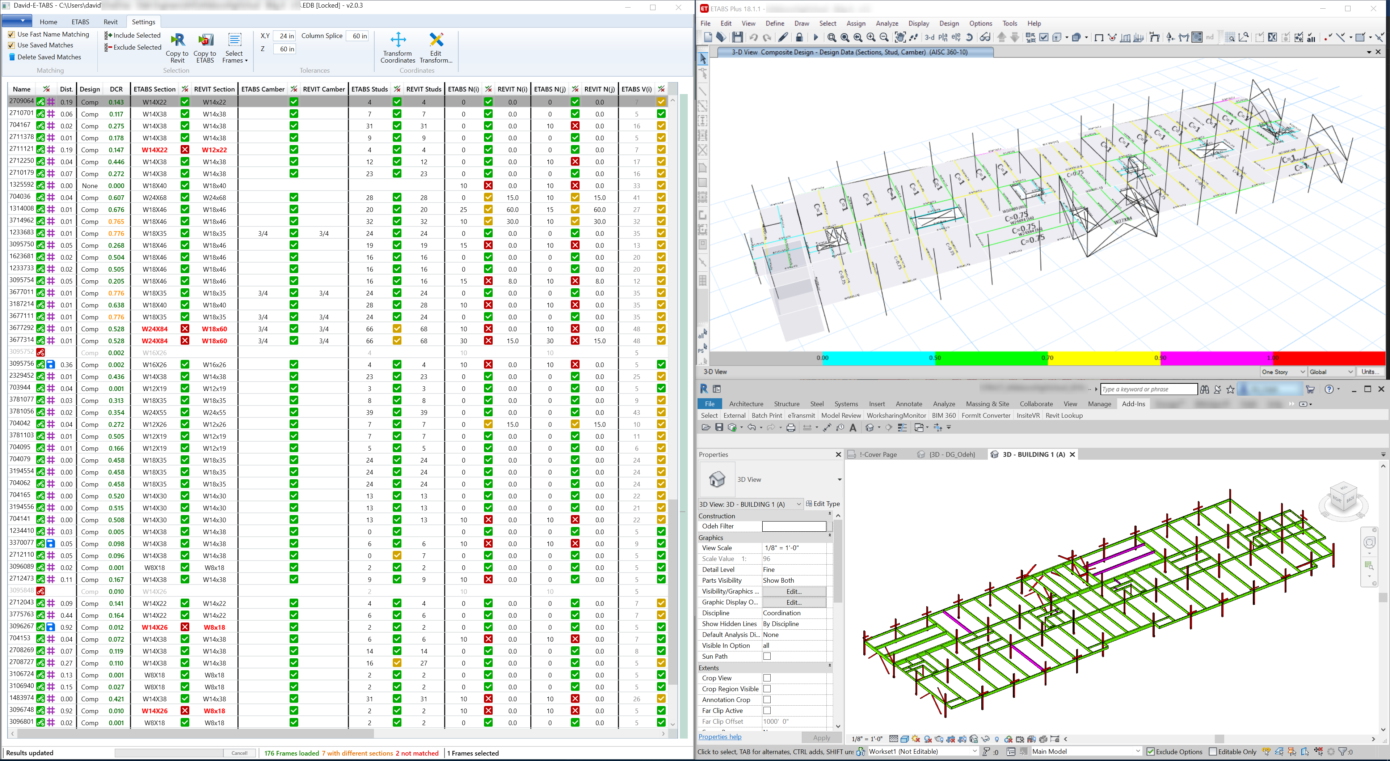The image size is (1390, 761).
Task: Click ETABS zoom out minus icon
Action: point(884,38)
